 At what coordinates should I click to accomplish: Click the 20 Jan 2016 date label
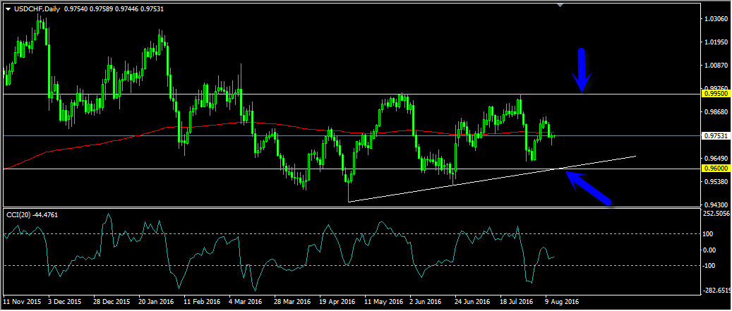156,302
